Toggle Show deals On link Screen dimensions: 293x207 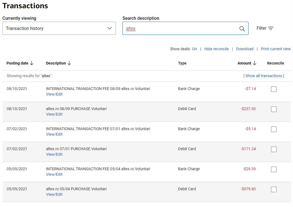point(194,49)
